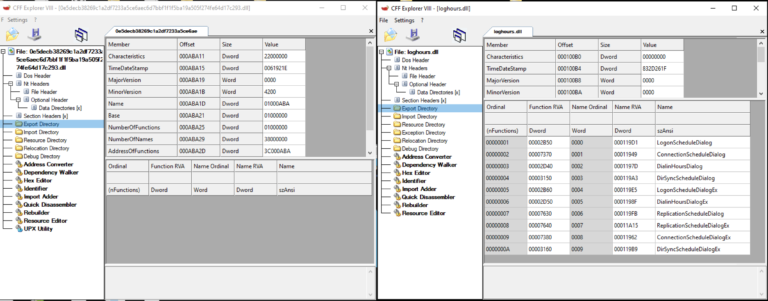Open Dependency Walker in left window tree
768x301 pixels.
tap(51, 173)
